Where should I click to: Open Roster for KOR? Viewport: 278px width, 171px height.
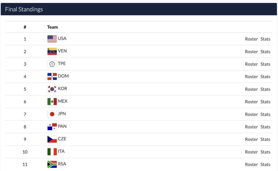[251, 89]
